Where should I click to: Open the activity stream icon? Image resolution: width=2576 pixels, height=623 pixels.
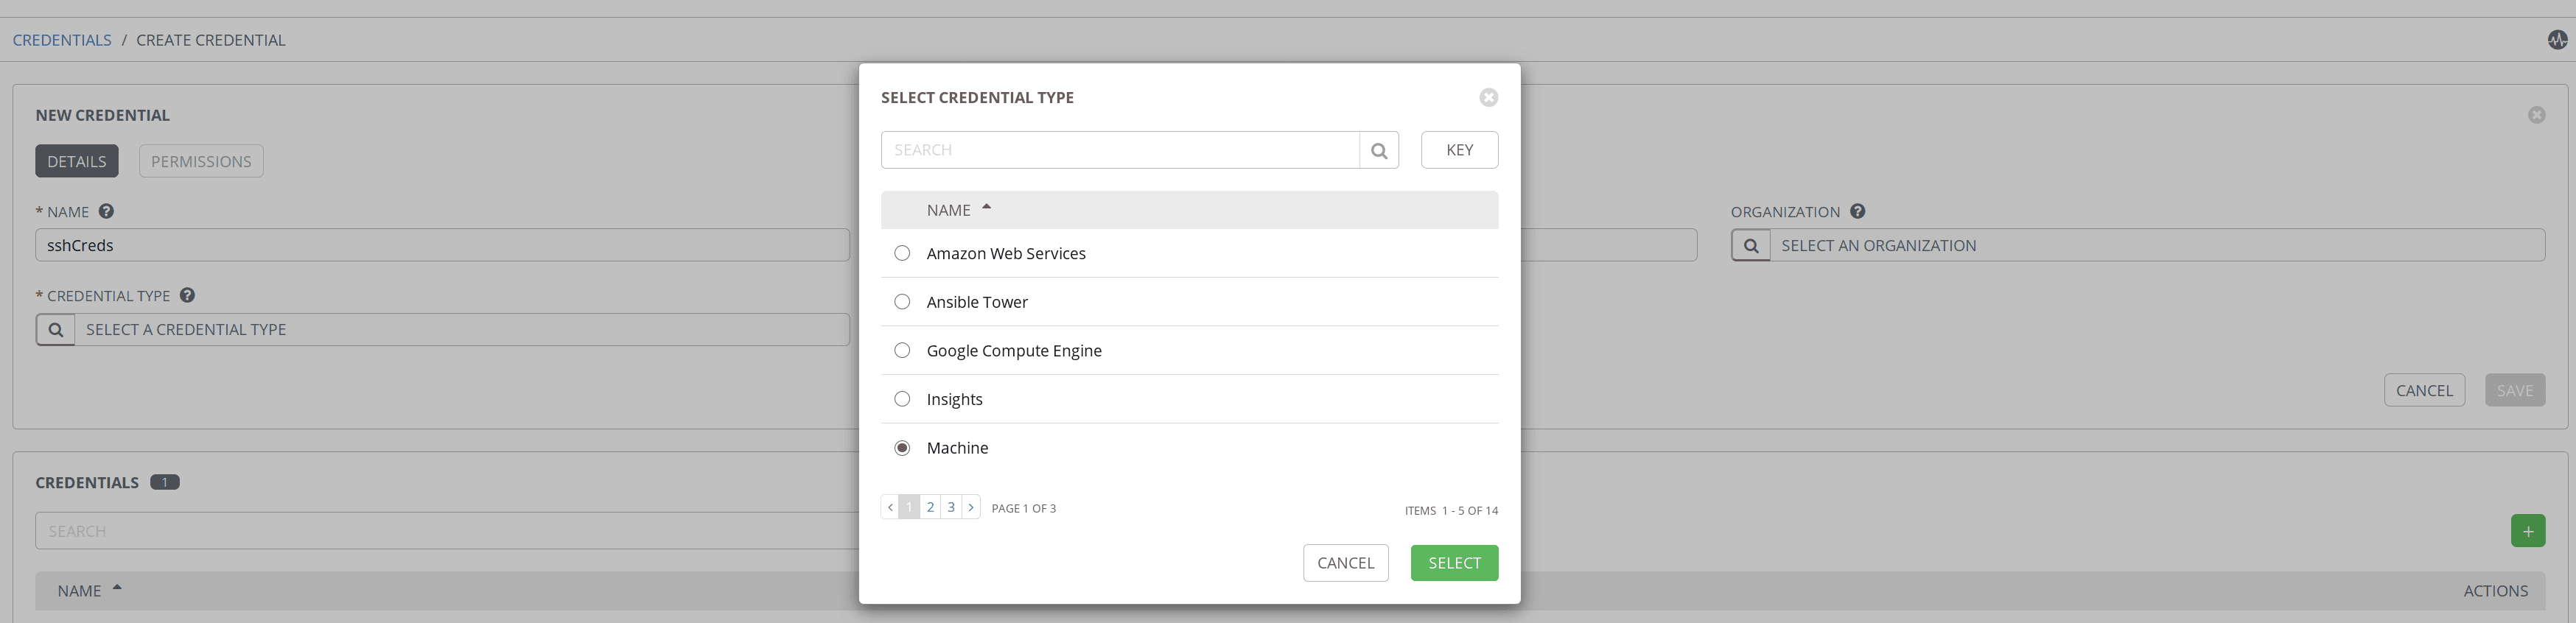(x=2557, y=40)
